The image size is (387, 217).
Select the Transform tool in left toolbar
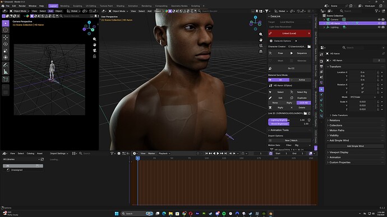(6, 57)
